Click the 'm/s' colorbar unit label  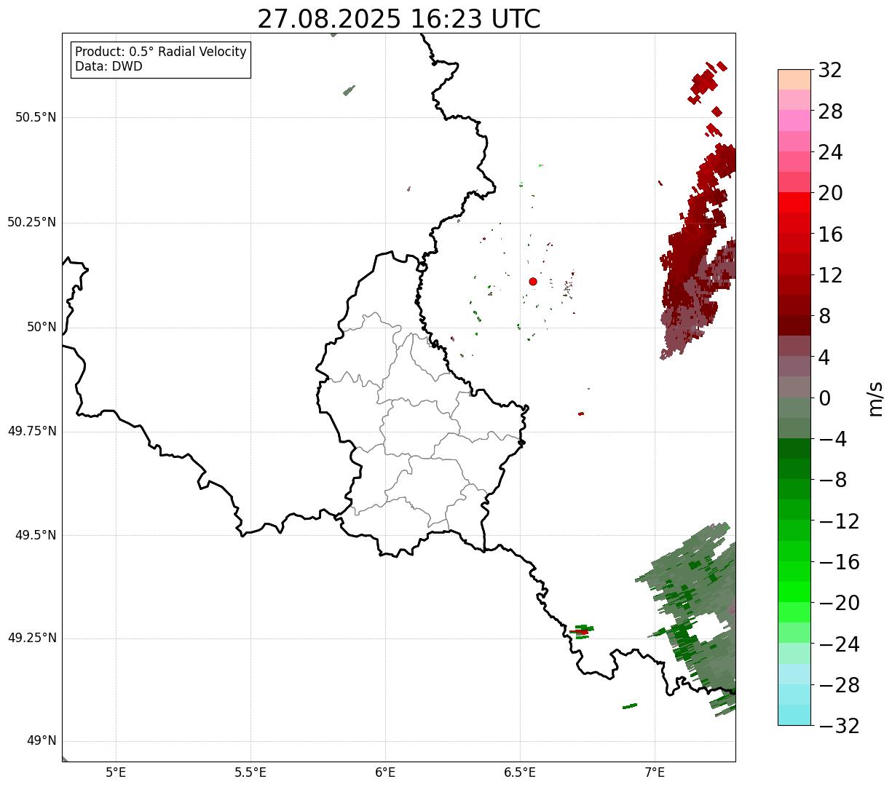(875, 398)
